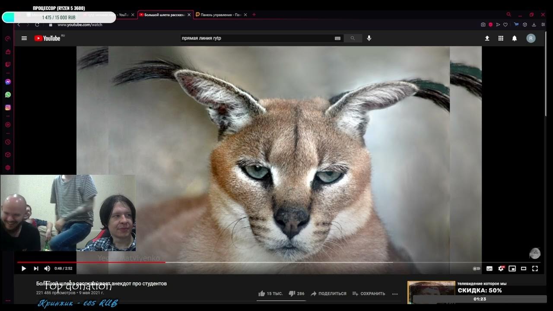
Task: Reload the current page
Action: pyautogui.click(x=37, y=25)
